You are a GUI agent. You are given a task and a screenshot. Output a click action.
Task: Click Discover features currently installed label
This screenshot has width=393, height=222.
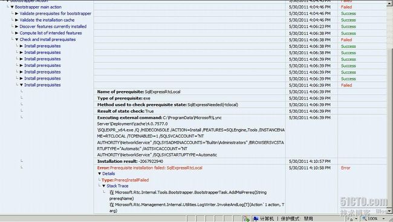click(x=53, y=27)
